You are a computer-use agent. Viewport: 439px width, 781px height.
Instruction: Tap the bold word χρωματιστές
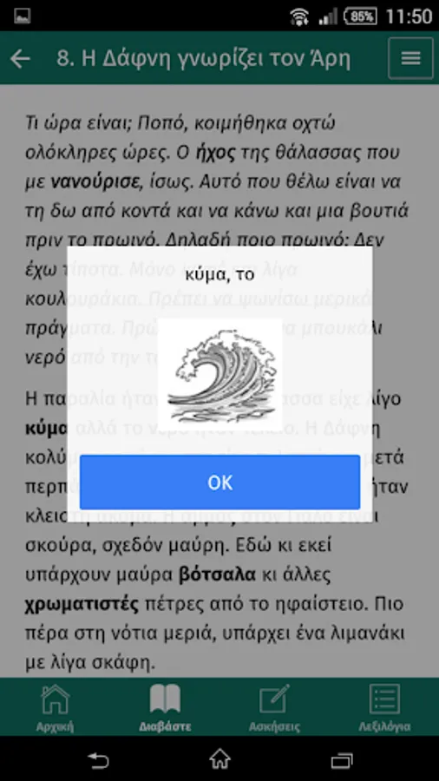[82, 605]
